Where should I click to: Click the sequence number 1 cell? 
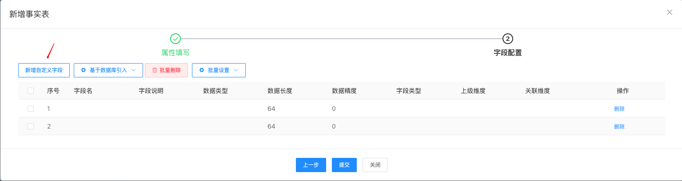point(49,109)
